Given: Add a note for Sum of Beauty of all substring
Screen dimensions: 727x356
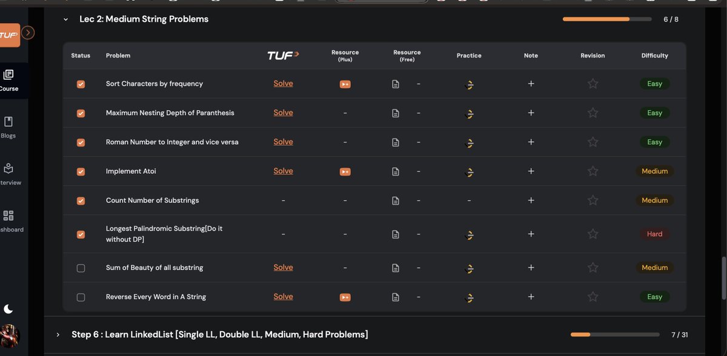Looking at the screenshot, I should pyautogui.click(x=531, y=267).
